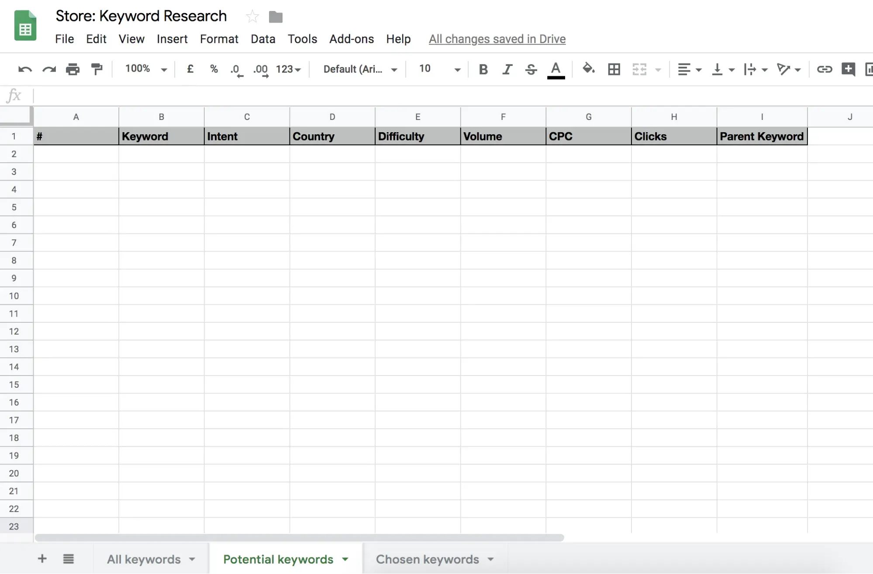Screen dimensions: 873x574
Task: Select the paint format roller icon
Action: click(x=97, y=69)
